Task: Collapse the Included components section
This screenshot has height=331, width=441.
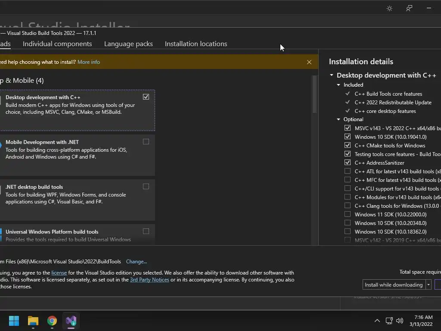Action: click(339, 85)
